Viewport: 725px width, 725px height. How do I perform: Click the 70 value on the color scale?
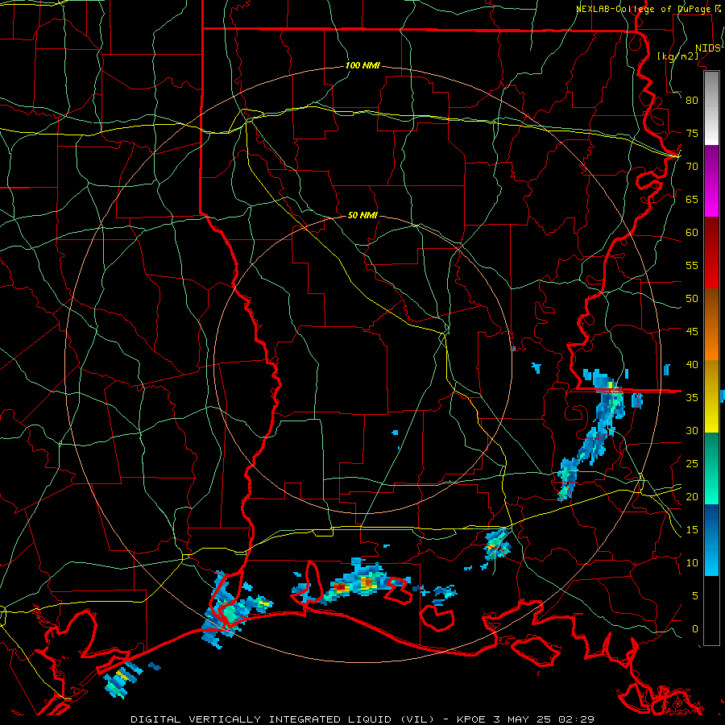click(x=692, y=167)
